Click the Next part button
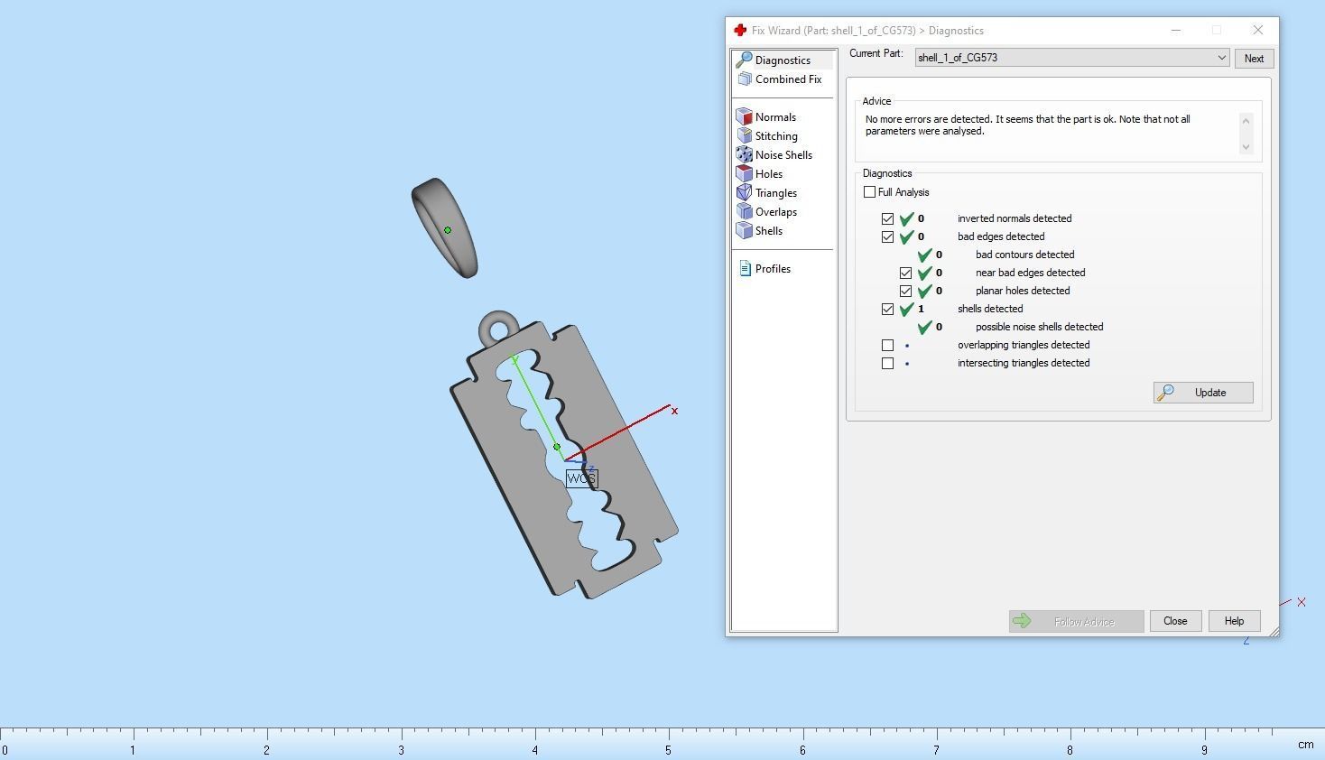This screenshot has height=760, width=1325. click(1254, 59)
